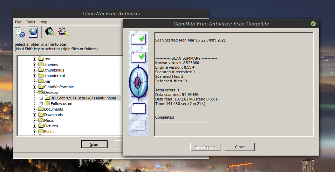Select the .var folder icon
The image size is (335, 172).
41,81
